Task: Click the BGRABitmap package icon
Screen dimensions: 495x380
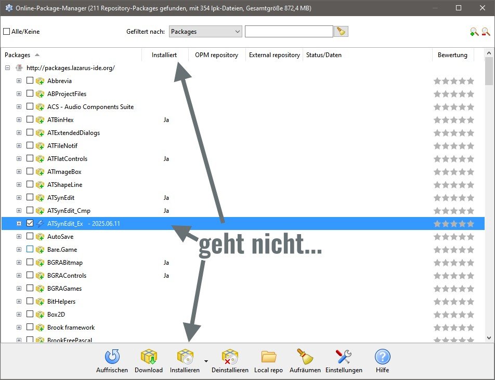Action: [40, 263]
